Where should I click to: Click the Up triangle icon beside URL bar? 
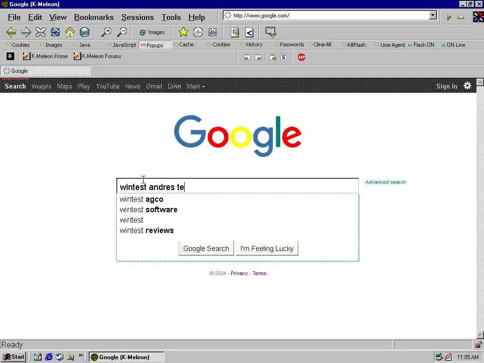(461, 17)
